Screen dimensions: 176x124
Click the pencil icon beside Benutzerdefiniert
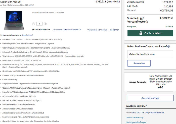(33, 30)
